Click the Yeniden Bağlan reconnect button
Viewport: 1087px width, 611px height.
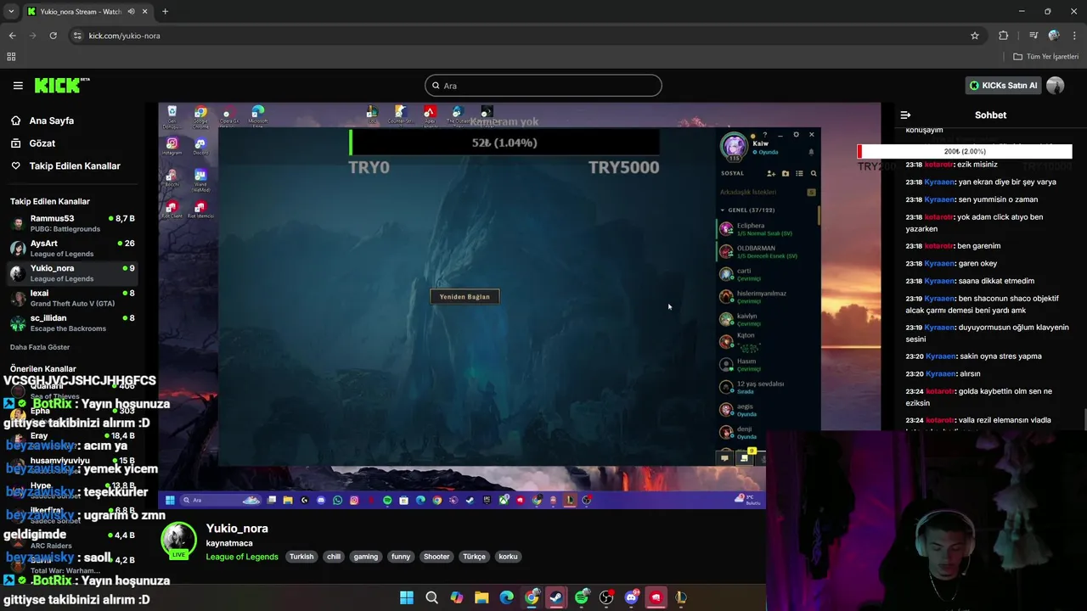tap(465, 297)
